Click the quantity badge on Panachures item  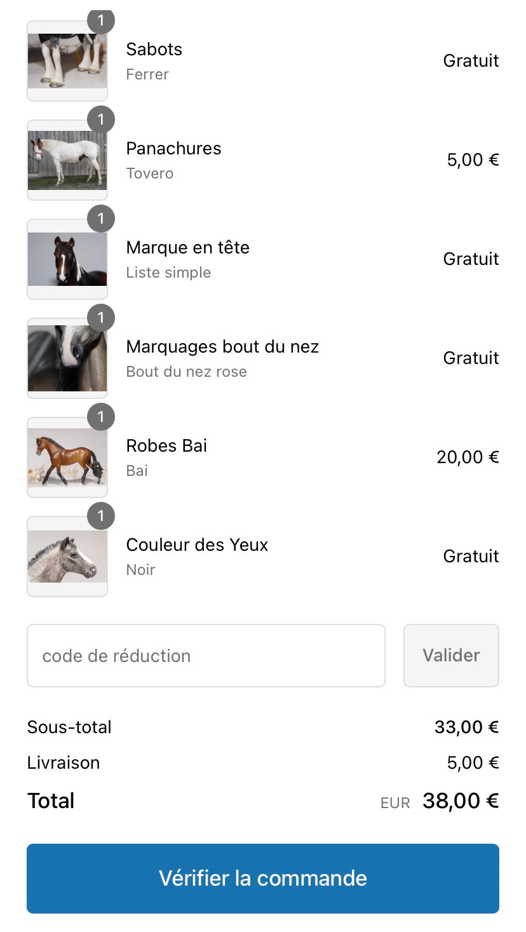[100, 119]
